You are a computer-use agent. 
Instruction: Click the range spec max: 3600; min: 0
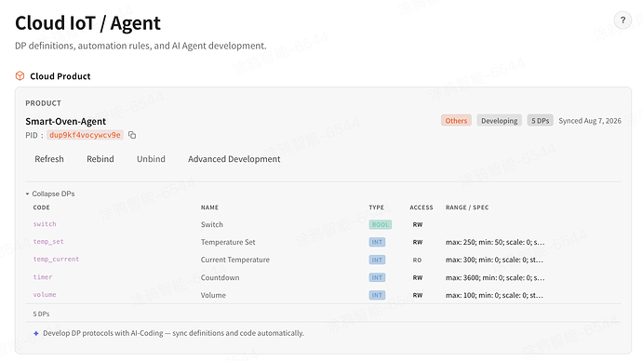tap(495, 277)
